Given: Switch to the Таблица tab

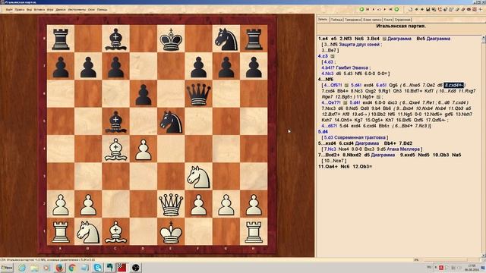Looking at the screenshot, I should point(336,20).
